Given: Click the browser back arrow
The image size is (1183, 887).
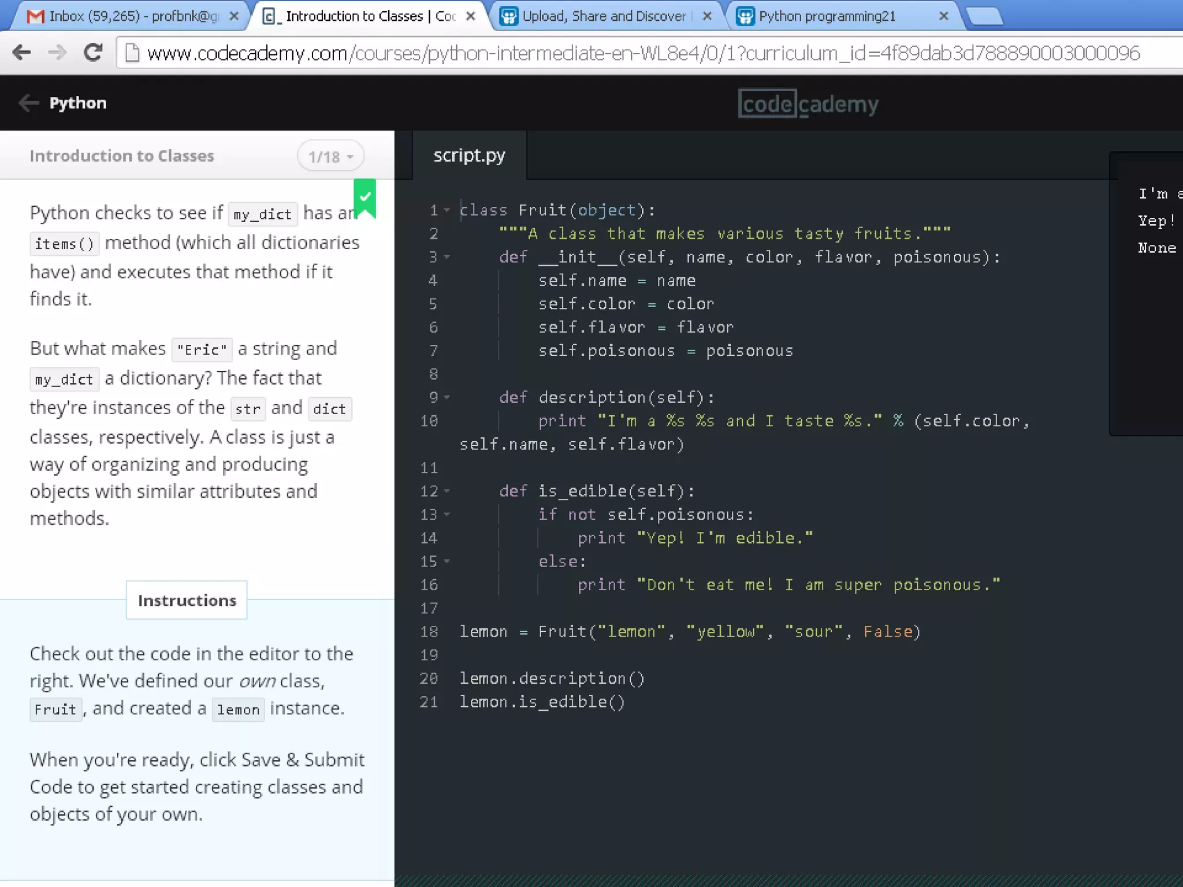Looking at the screenshot, I should coord(21,53).
